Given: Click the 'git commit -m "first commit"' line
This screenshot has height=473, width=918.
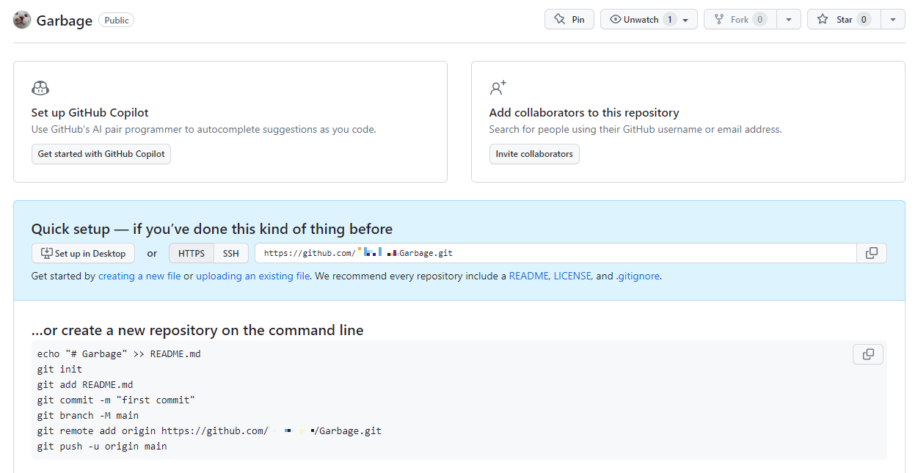Looking at the screenshot, I should 117,400.
